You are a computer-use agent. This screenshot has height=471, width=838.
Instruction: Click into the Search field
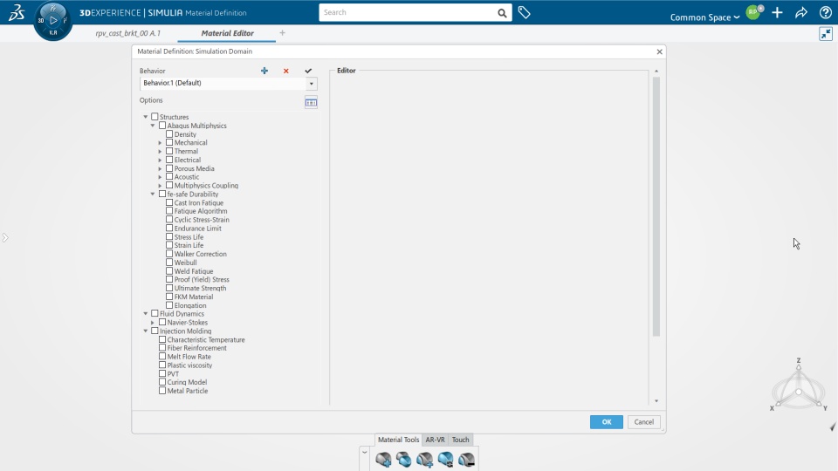(x=408, y=12)
